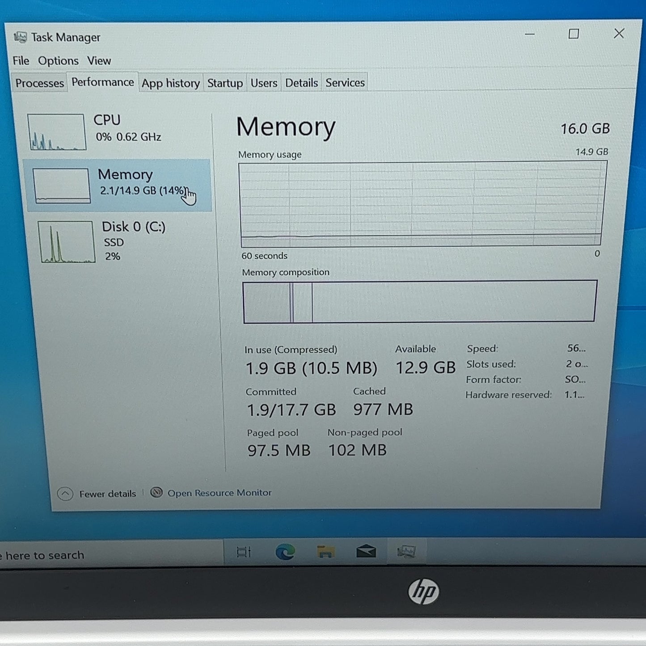Viewport: 646px width, 646px height.
Task: Click the 16.0 GB total memory value
Action: coord(585,129)
